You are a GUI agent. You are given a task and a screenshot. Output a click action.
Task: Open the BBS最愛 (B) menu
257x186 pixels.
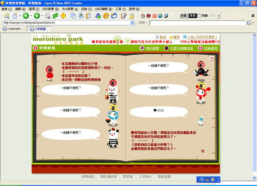pos(51,9)
